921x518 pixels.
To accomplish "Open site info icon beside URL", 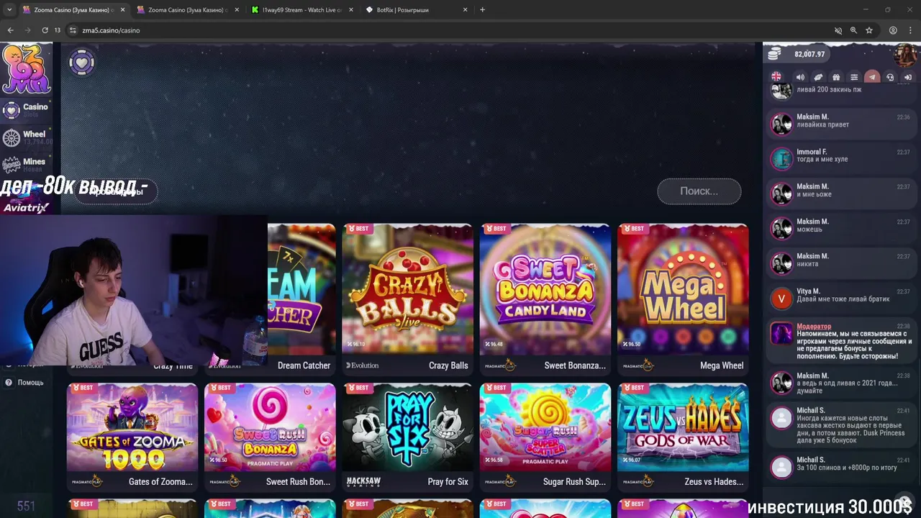I will pyautogui.click(x=73, y=30).
